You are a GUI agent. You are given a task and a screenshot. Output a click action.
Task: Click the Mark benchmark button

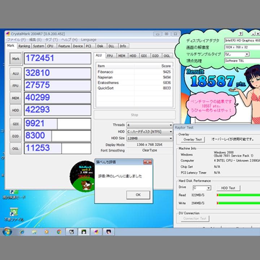pyautogui.click(x=16, y=59)
